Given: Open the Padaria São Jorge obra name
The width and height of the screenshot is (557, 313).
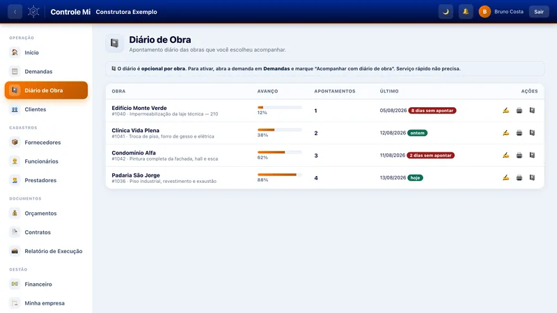Looking at the screenshot, I should coord(136,175).
